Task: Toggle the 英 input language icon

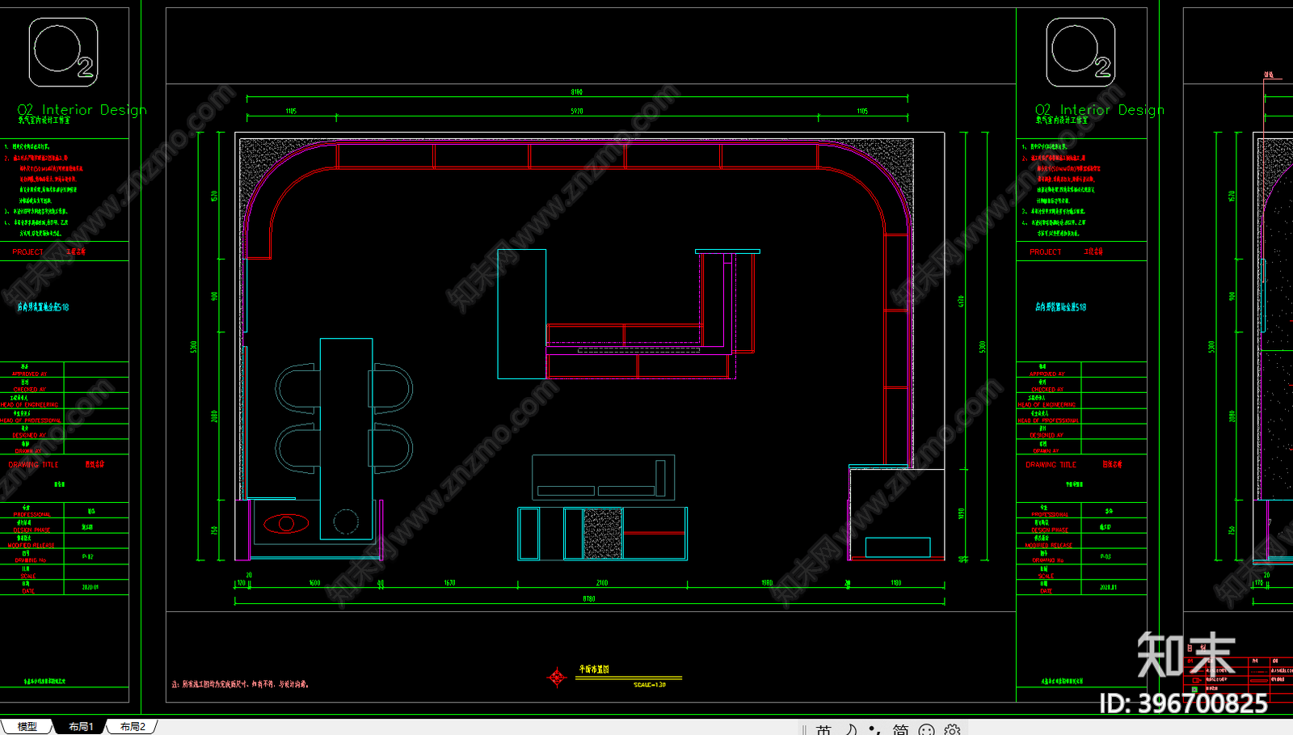Action: click(x=823, y=729)
